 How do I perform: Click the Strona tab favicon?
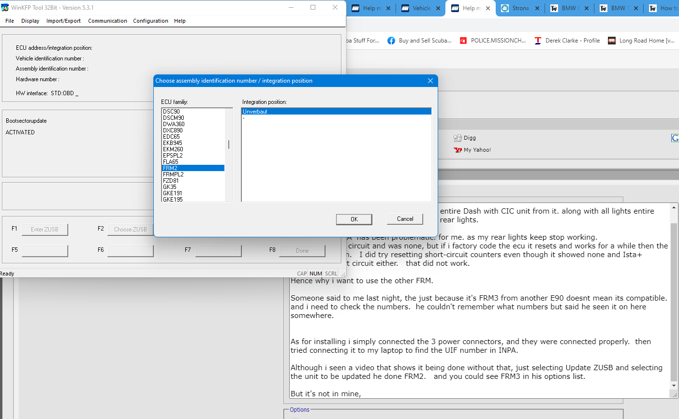pyautogui.click(x=505, y=8)
